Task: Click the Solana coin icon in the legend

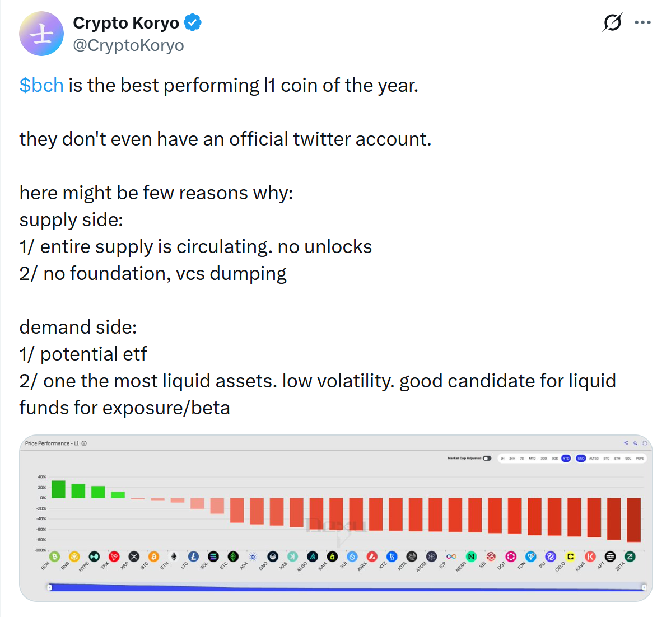Action: point(213,557)
